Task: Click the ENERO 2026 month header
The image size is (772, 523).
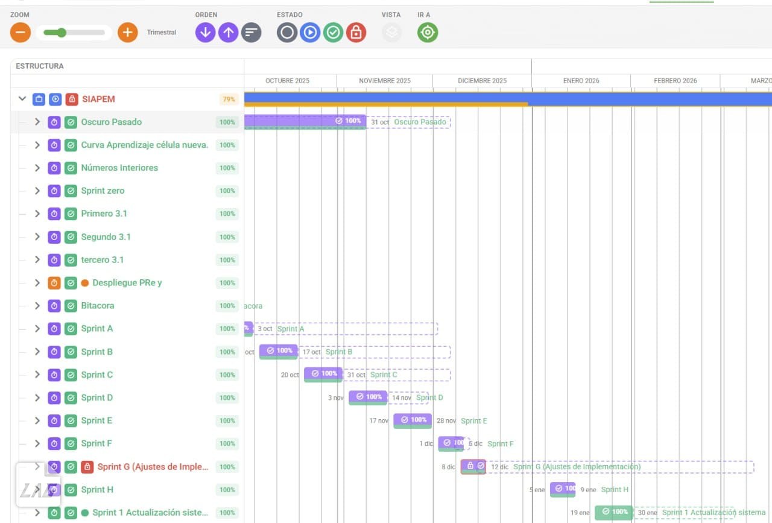Action: pyautogui.click(x=581, y=81)
